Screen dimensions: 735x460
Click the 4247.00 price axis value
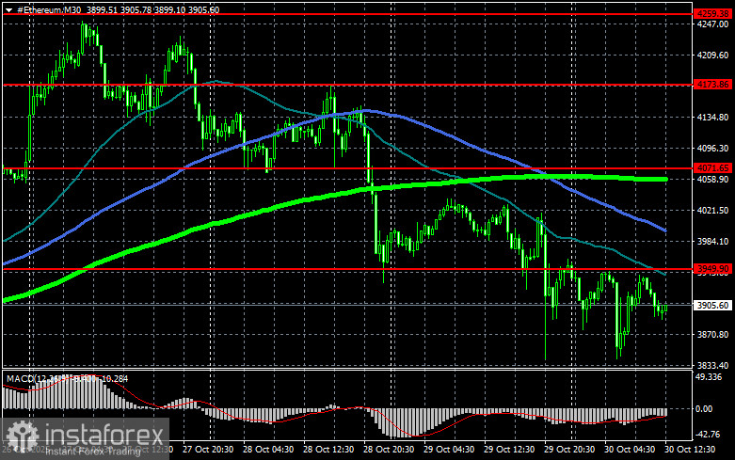(712, 24)
